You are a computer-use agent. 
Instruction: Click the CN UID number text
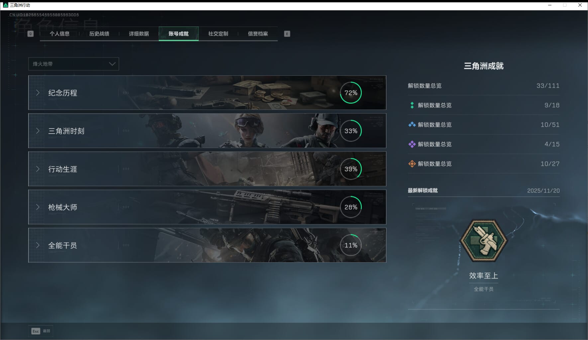coord(44,15)
